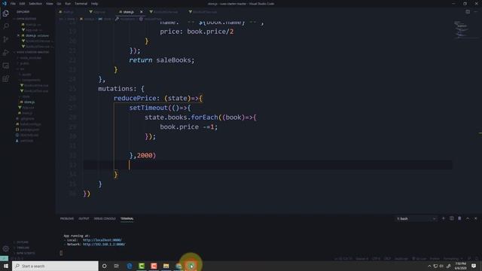Open the Run menu

[x=68, y=4]
